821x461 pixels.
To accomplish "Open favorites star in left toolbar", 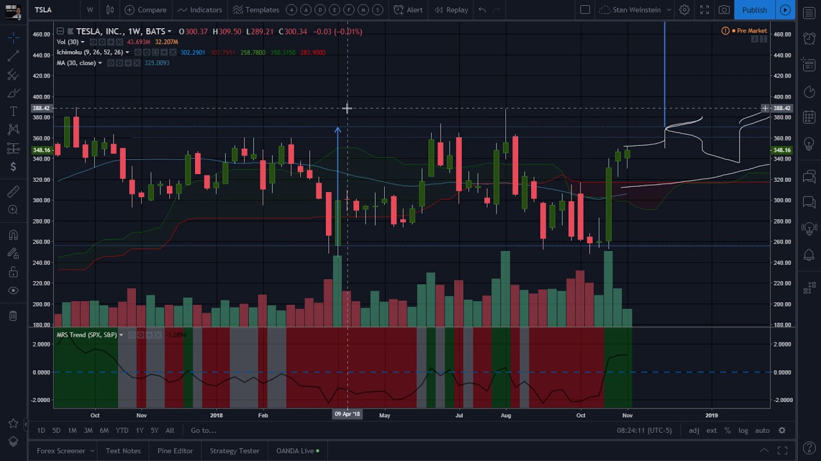I will point(13,423).
